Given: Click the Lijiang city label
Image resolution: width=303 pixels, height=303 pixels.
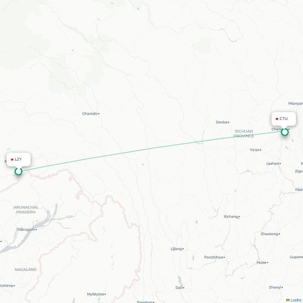Looking at the screenshot, I should coord(176,249).
